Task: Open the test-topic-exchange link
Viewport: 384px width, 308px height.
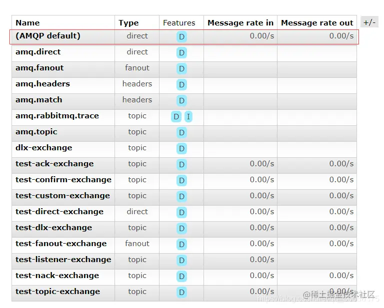Action: 57,292
